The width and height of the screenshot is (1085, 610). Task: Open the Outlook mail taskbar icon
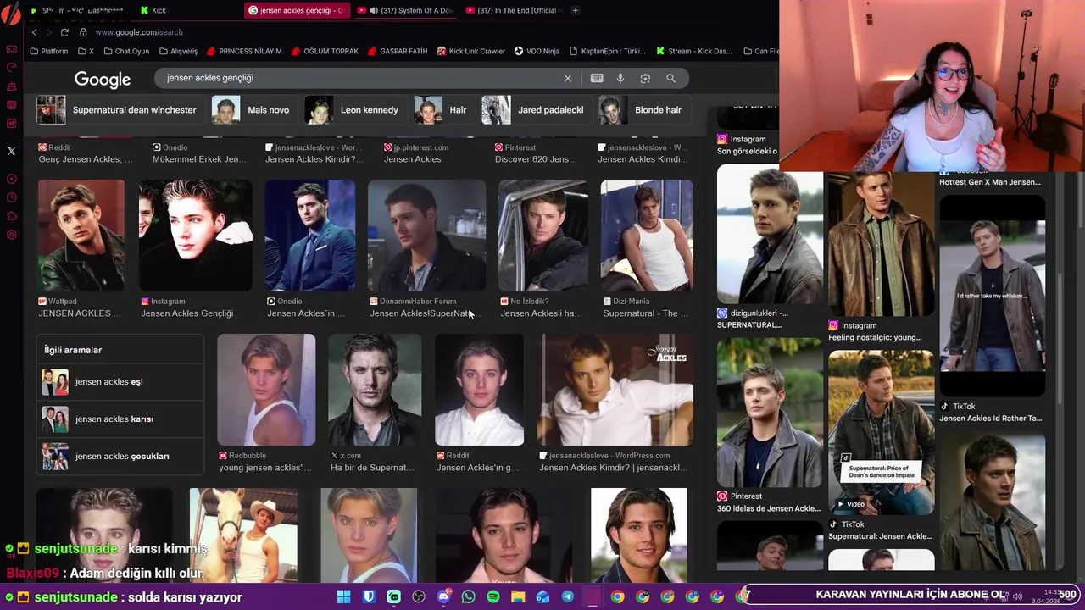(543, 596)
